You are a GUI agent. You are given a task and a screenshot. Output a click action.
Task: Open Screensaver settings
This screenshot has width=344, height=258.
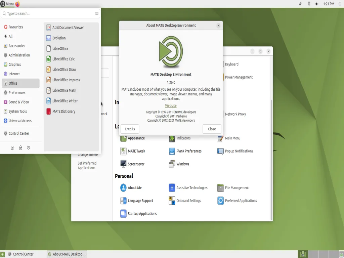pyautogui.click(x=132, y=164)
